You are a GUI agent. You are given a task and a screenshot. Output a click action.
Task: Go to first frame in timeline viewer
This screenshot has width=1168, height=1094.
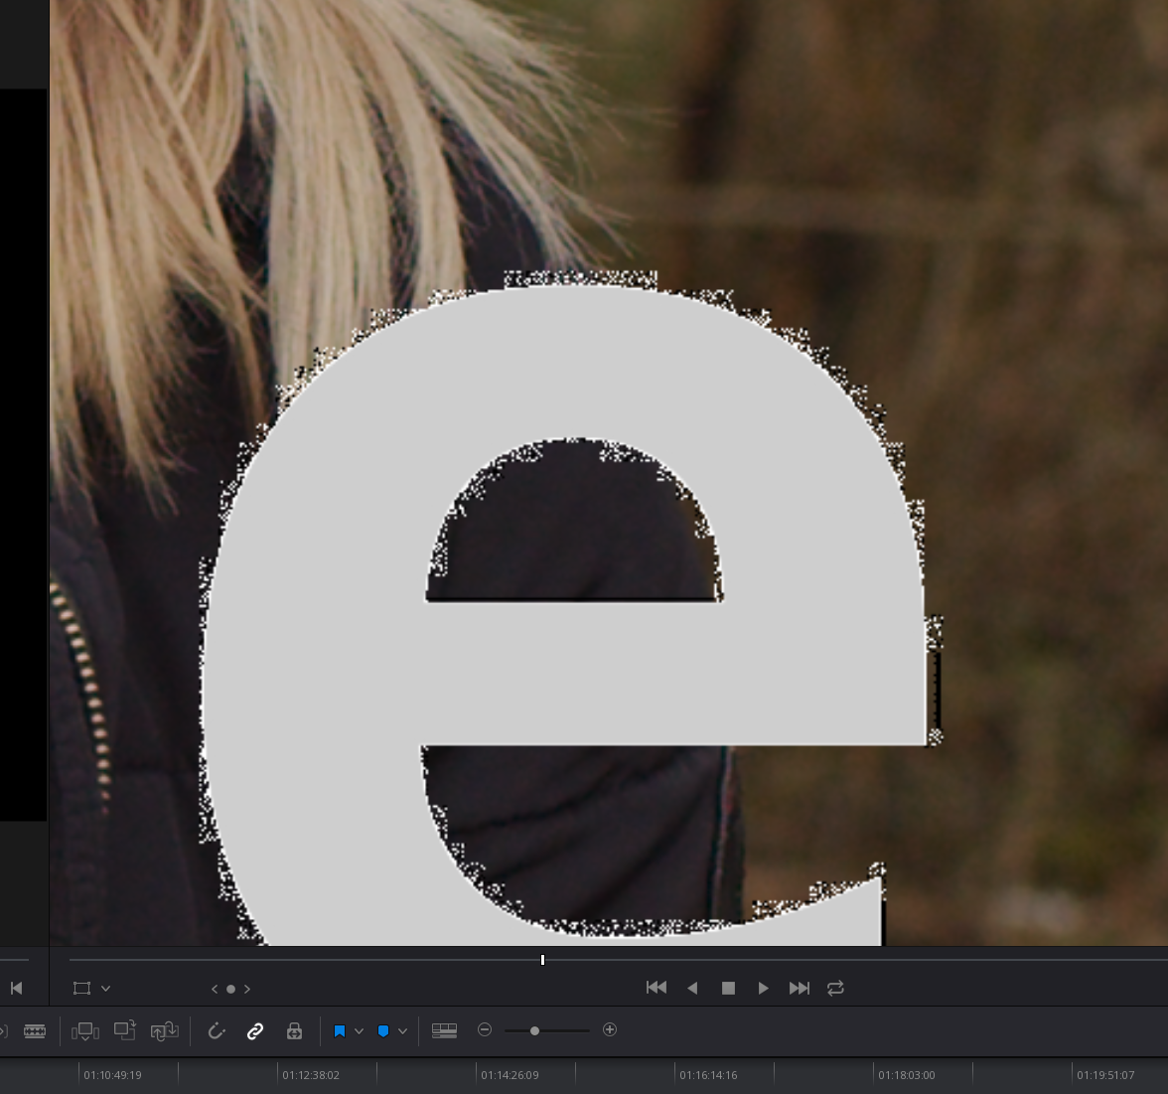657,988
